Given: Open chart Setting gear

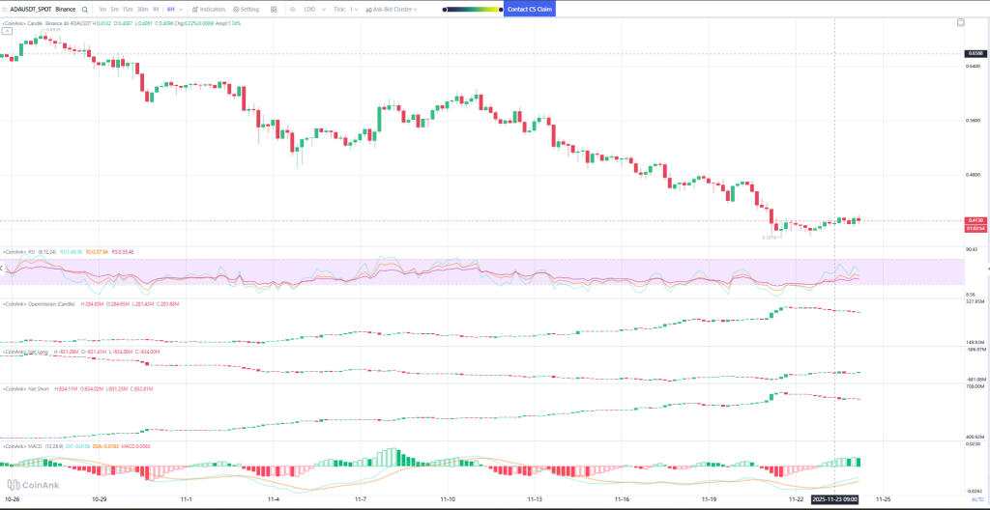Looking at the screenshot, I should tap(247, 9).
